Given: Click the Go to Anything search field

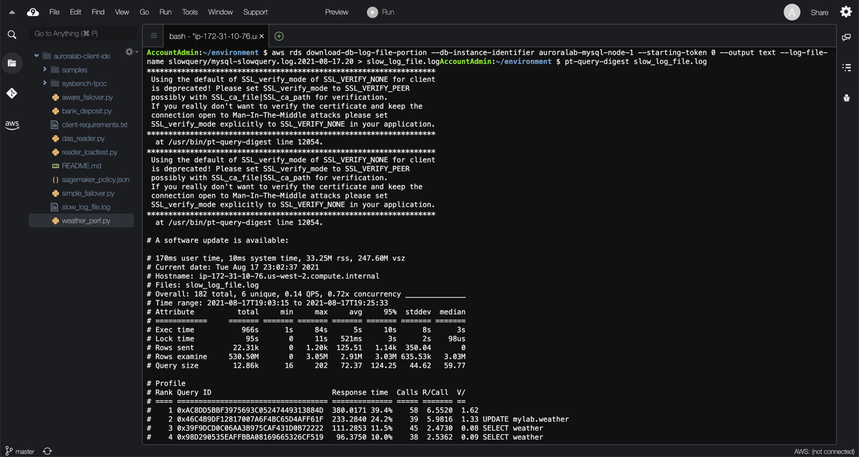Looking at the screenshot, I should (x=82, y=34).
